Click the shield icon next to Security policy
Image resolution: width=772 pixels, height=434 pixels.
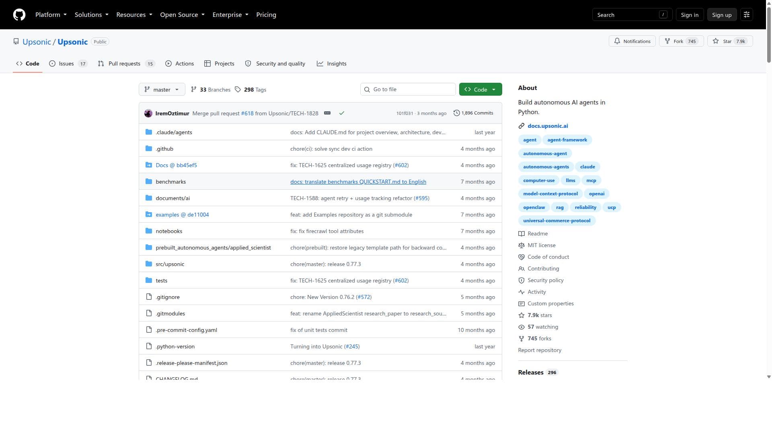pos(522,280)
